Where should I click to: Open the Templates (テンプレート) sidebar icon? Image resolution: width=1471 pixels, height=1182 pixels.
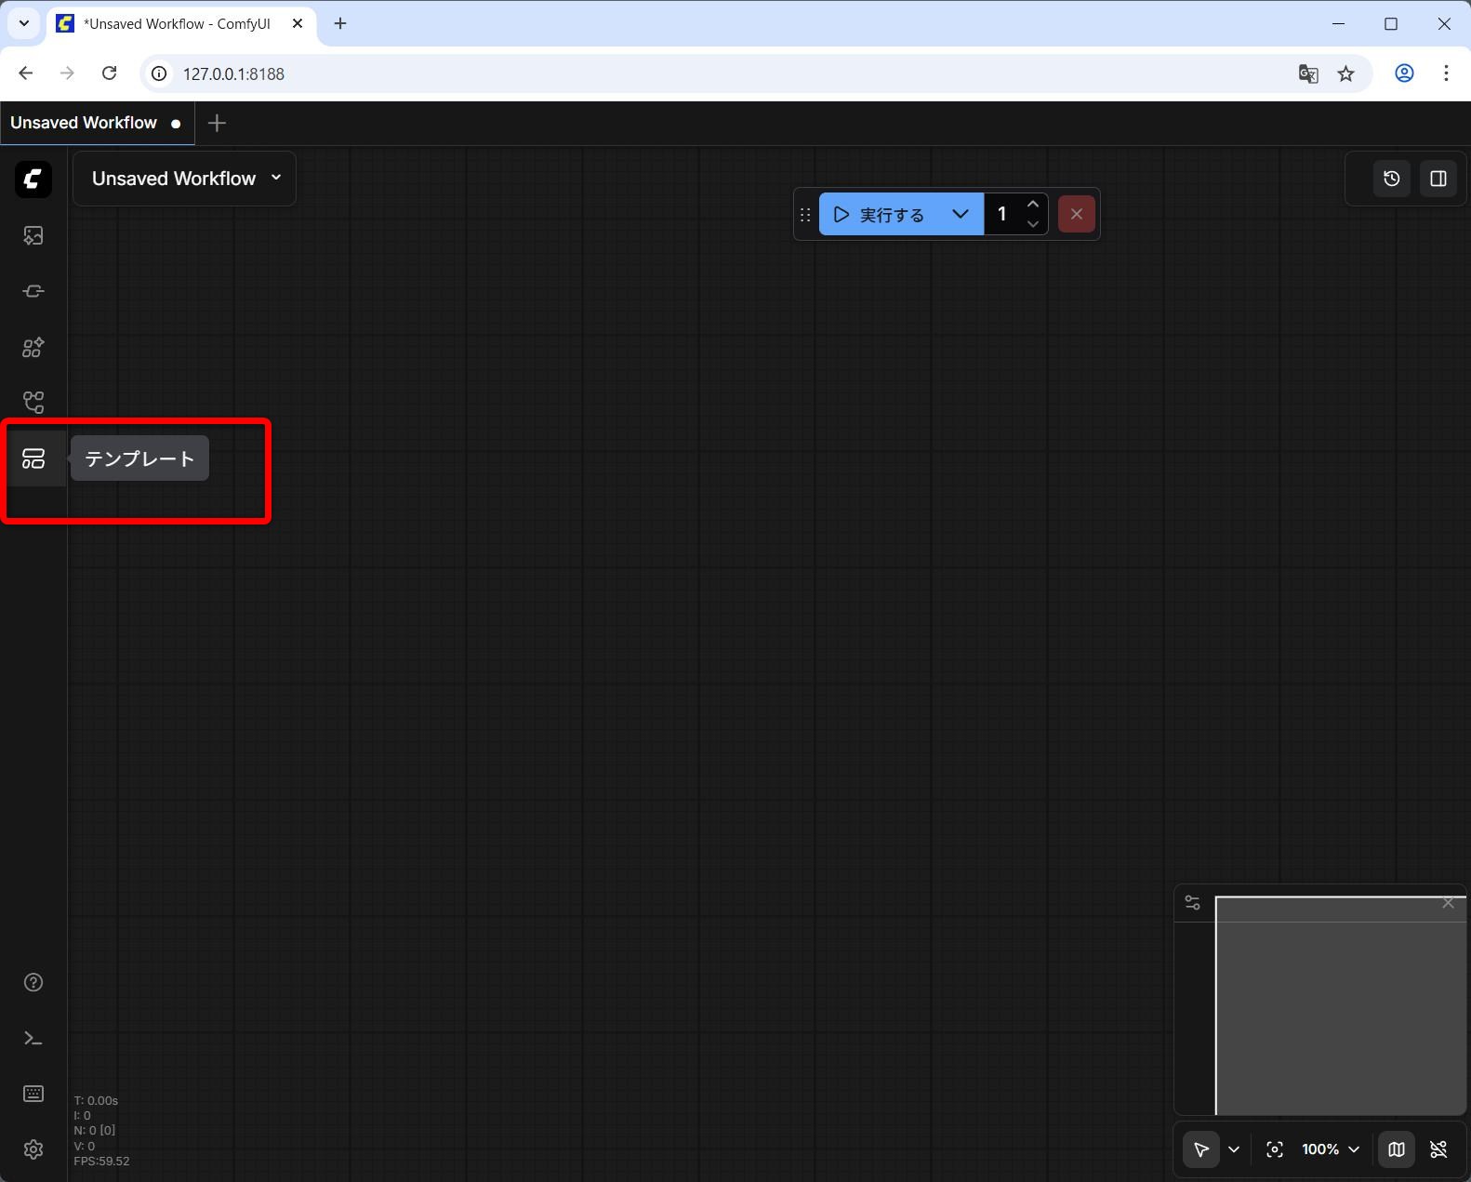(x=33, y=458)
